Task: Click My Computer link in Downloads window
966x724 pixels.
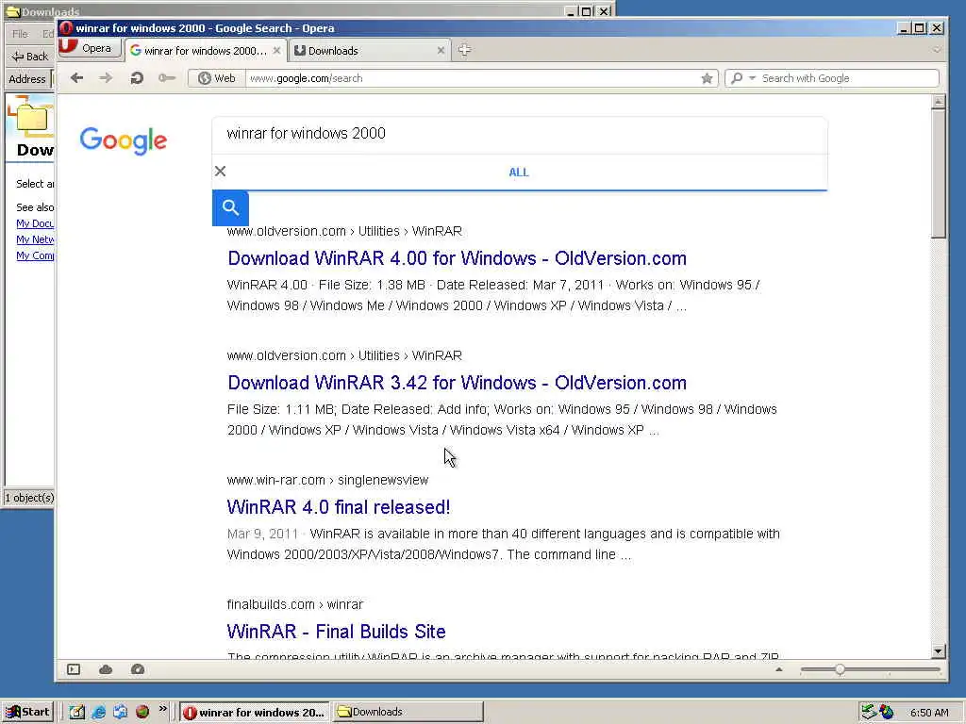Action: tap(35, 255)
